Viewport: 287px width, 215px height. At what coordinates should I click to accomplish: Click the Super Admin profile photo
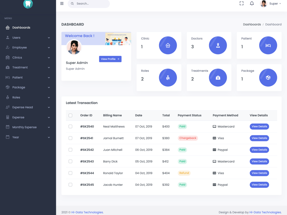pos(74,47)
